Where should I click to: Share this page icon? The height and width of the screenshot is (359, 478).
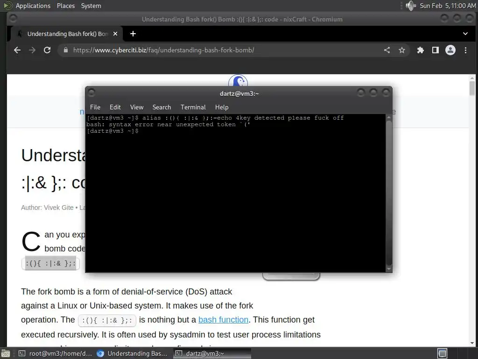click(387, 50)
